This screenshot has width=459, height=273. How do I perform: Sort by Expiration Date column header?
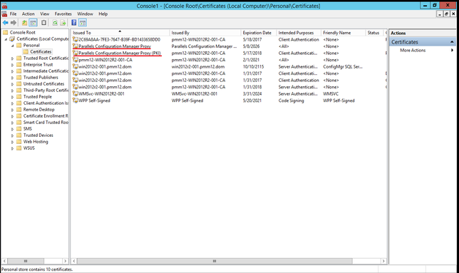click(x=259, y=33)
